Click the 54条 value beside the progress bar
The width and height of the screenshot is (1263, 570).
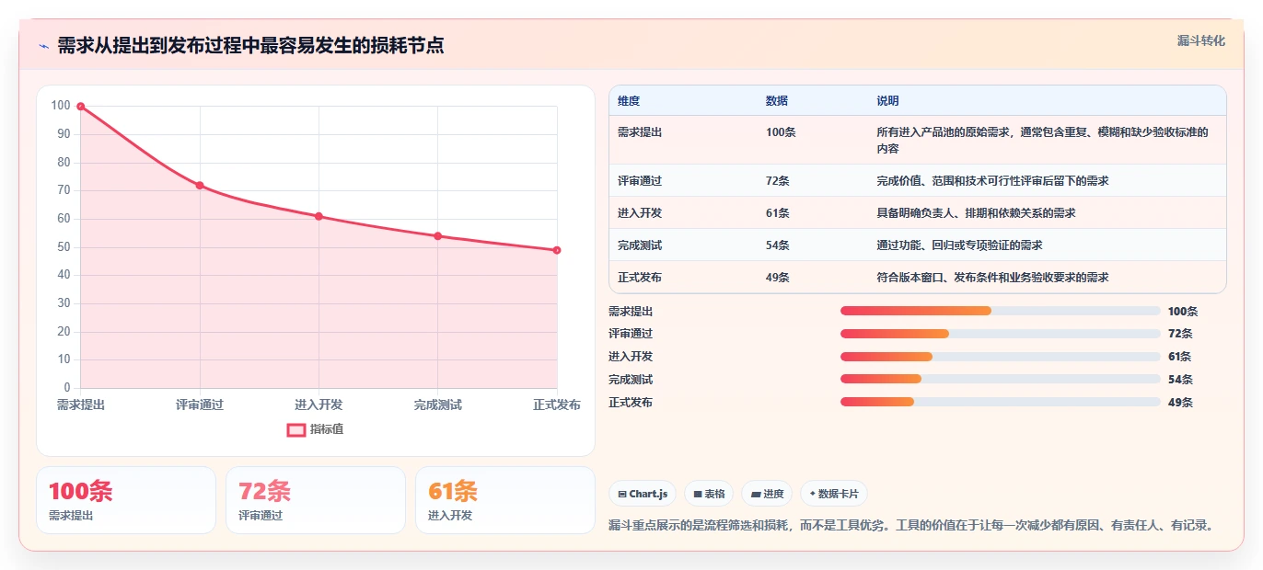click(x=1180, y=380)
